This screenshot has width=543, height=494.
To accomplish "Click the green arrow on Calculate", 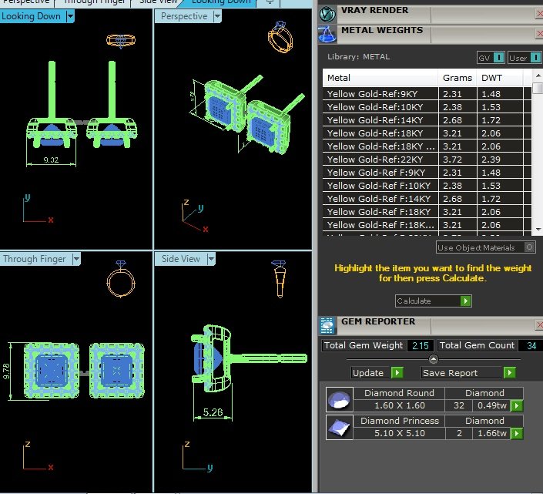I will (x=465, y=301).
